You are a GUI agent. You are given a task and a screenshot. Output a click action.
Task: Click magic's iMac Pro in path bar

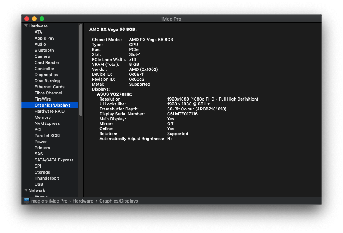point(49,201)
